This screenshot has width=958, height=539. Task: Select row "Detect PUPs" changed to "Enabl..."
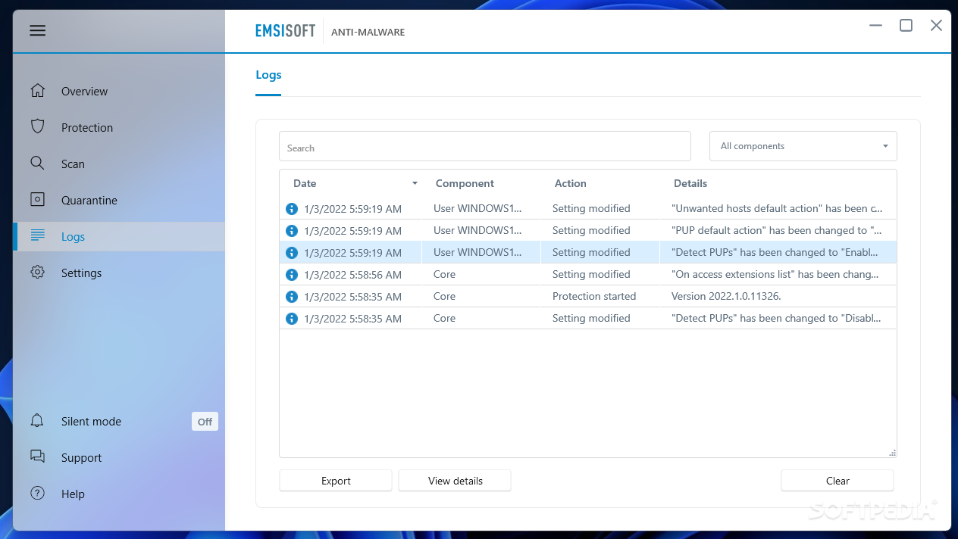(588, 252)
